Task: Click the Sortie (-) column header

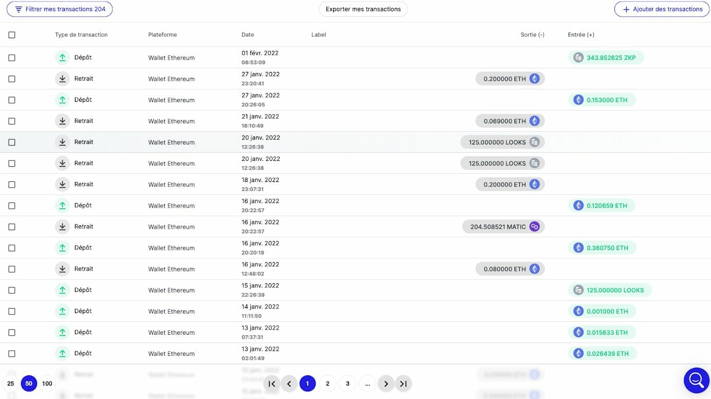Action: point(532,35)
